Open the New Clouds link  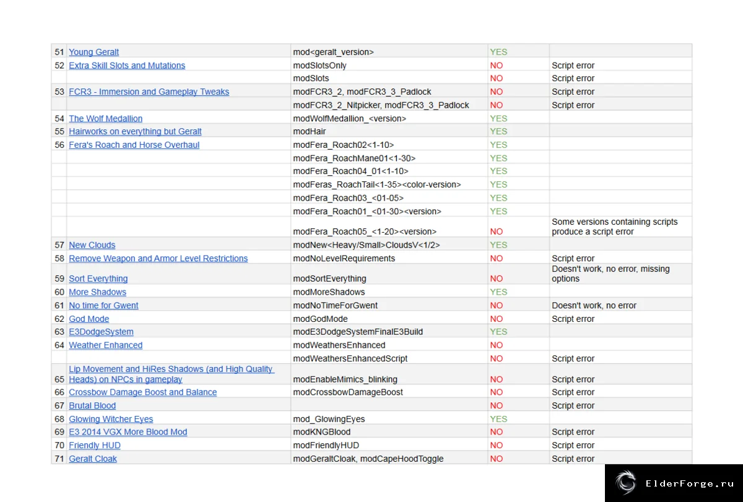pyautogui.click(x=92, y=245)
